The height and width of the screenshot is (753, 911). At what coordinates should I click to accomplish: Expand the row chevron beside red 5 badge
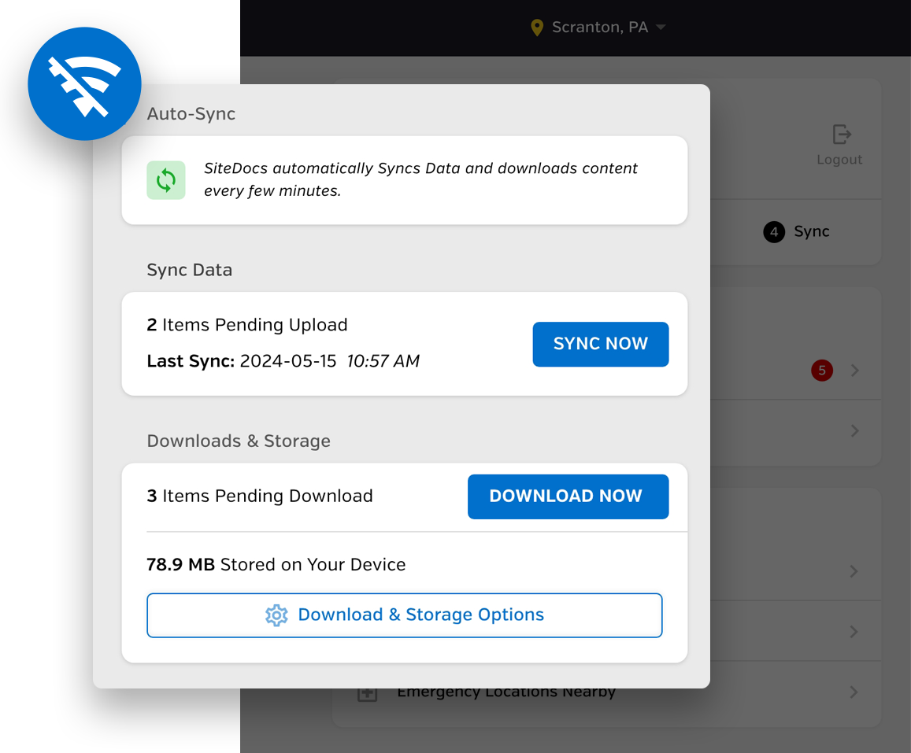(x=855, y=370)
